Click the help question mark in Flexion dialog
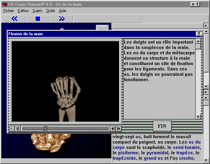 click(198, 34)
